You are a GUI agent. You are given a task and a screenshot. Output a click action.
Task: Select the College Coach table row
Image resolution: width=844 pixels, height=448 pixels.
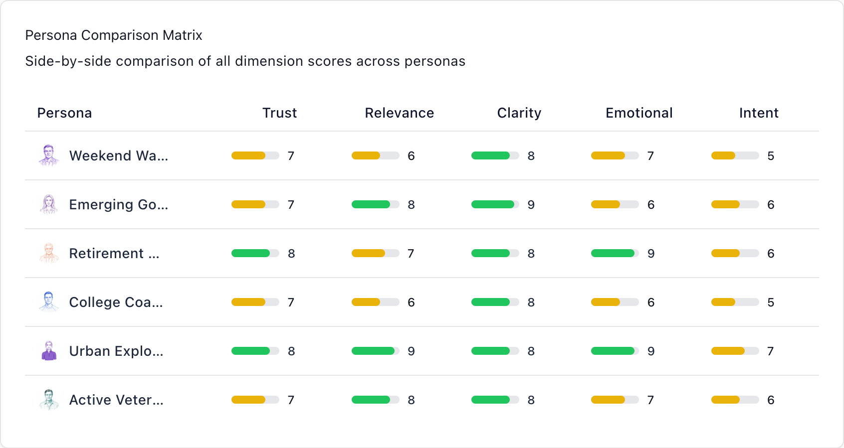(422, 302)
